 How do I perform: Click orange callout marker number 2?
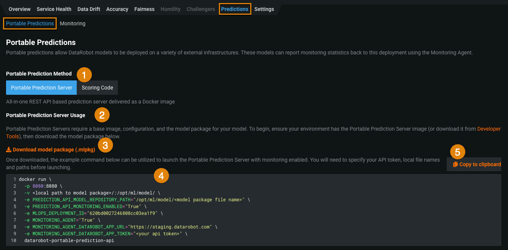pyautogui.click(x=102, y=115)
